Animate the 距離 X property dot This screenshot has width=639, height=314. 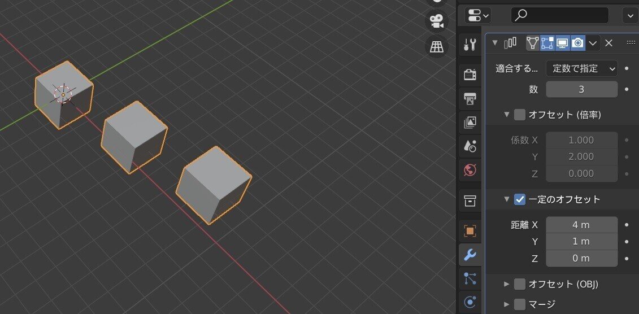pyautogui.click(x=627, y=225)
